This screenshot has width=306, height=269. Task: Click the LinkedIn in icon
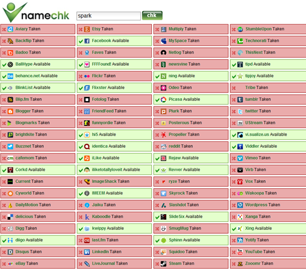tap(87, 252)
